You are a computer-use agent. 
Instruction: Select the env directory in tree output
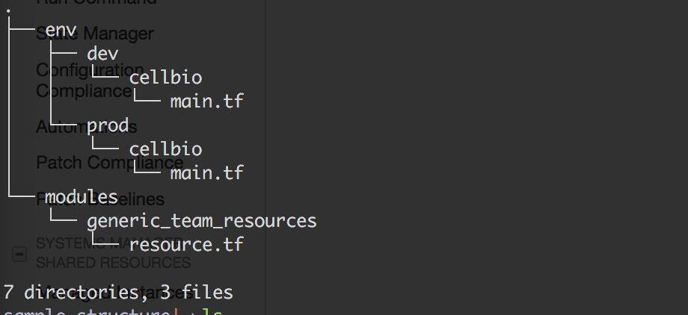tap(61, 30)
